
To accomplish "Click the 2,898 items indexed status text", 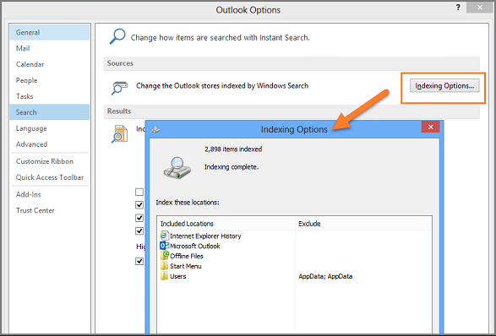I will pyautogui.click(x=233, y=149).
